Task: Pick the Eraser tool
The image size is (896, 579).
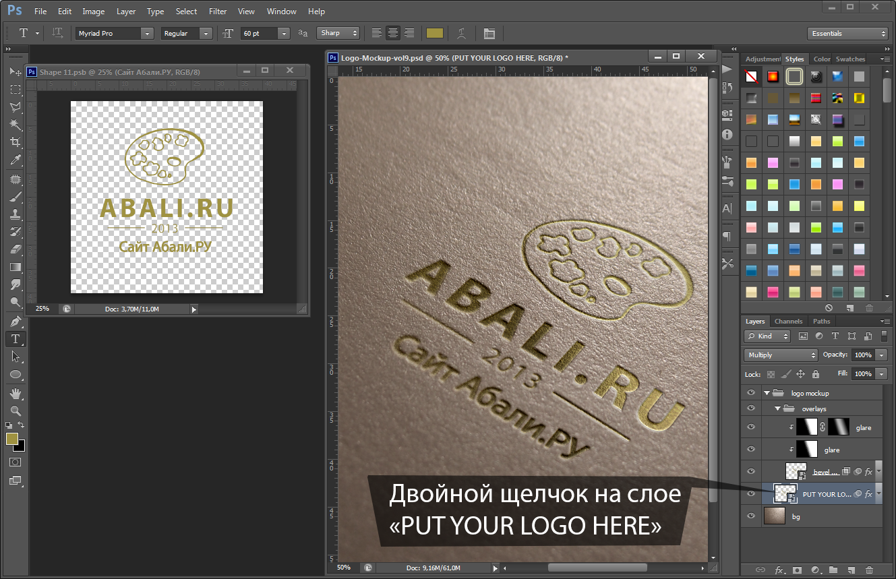Action: click(15, 249)
